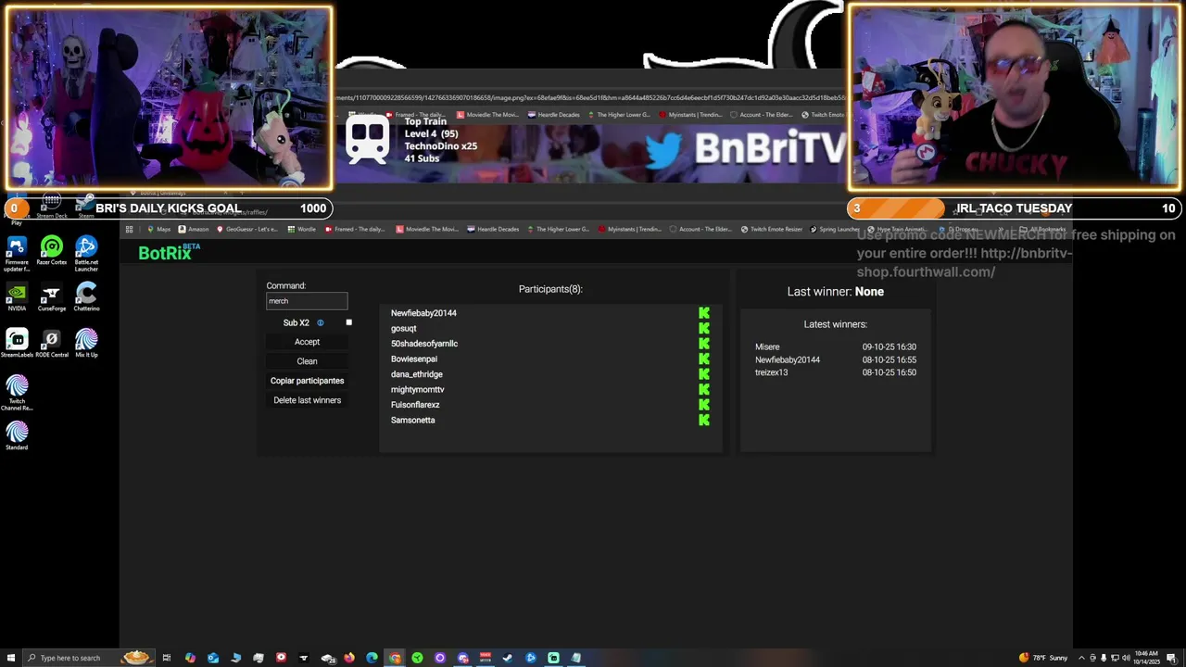Open the RODE Central desktop shortcut
Screen dimensions: 1186x667
pos(52,344)
